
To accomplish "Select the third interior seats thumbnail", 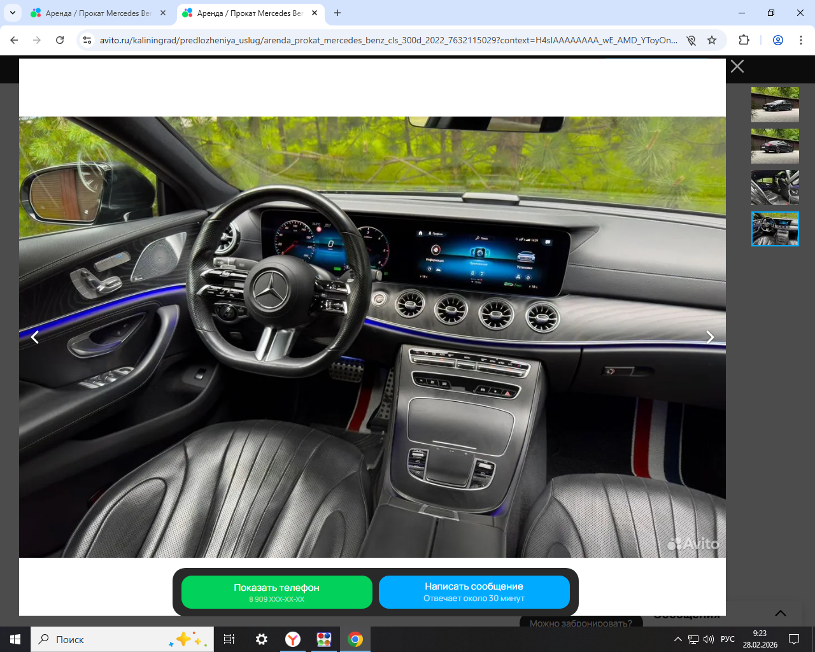I will 775,187.
